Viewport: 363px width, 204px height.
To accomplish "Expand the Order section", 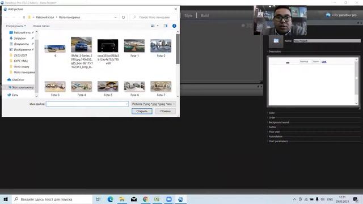I will click(272, 117).
